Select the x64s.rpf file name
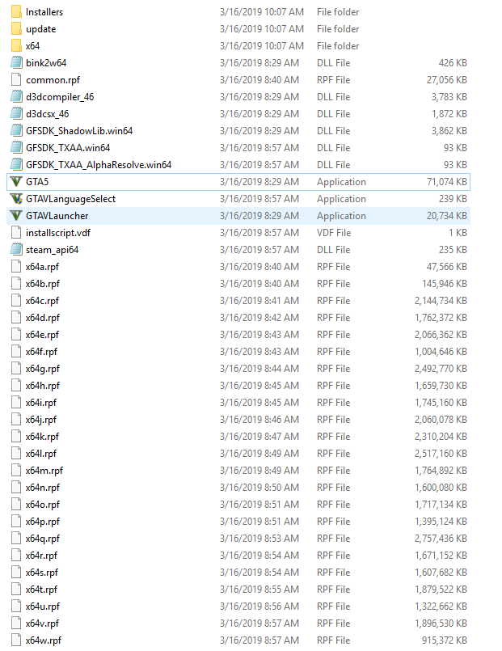The width and height of the screenshot is (502, 651). (x=42, y=573)
